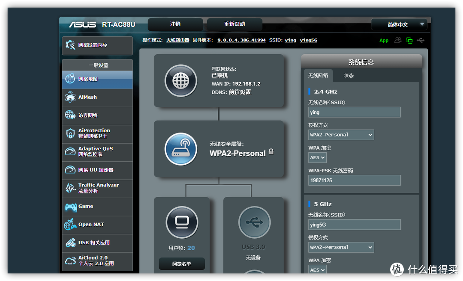Click the 已联机 connection status text
Viewport: 463px width, 281px height.
coord(219,76)
